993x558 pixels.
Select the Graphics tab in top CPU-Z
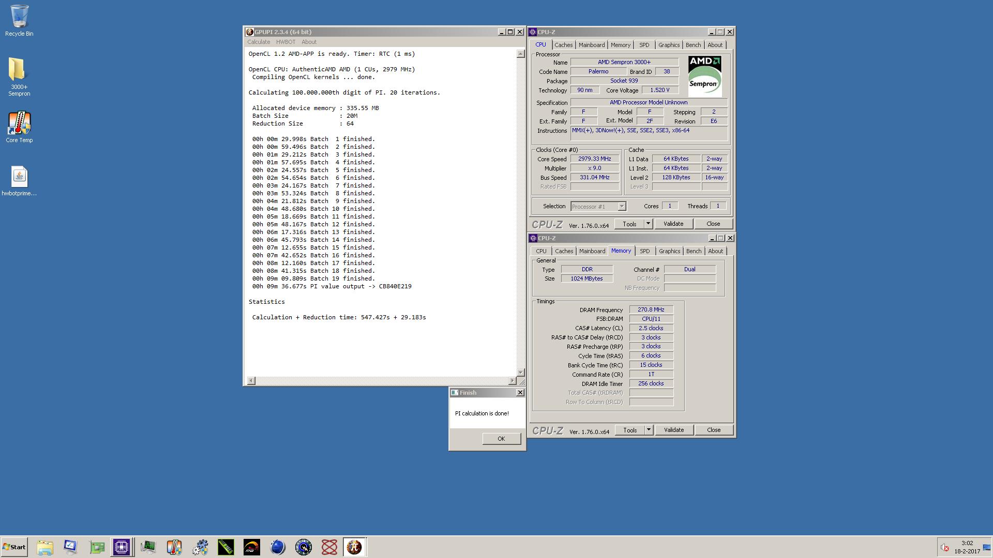[669, 45]
